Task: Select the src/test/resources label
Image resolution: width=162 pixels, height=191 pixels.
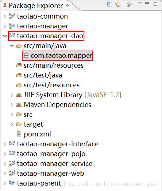Action: tap(51, 85)
